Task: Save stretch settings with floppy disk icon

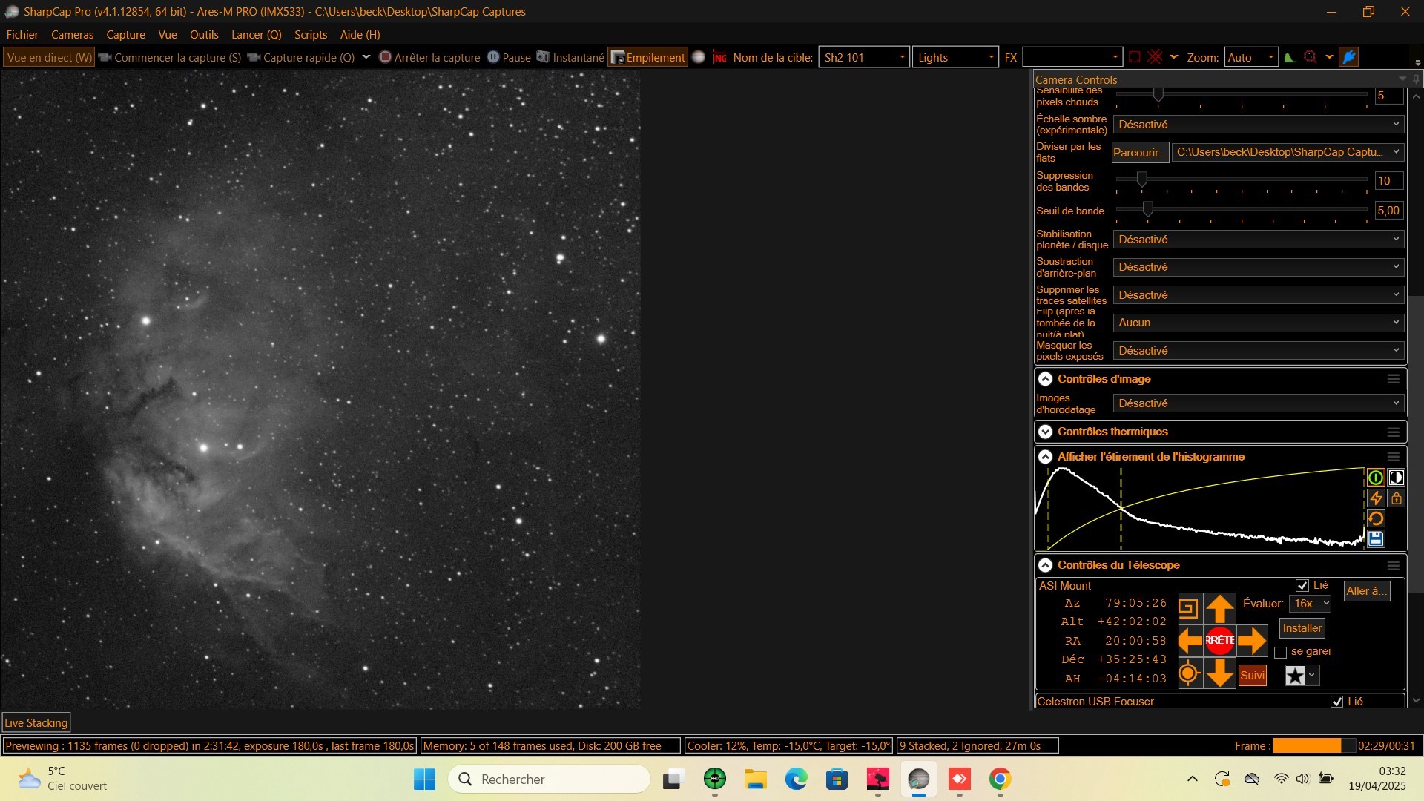Action: pos(1376,538)
